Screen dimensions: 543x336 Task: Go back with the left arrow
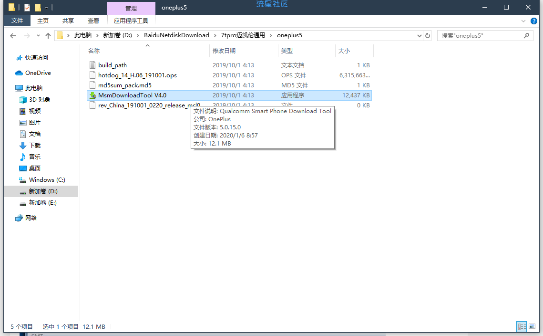tap(13, 35)
